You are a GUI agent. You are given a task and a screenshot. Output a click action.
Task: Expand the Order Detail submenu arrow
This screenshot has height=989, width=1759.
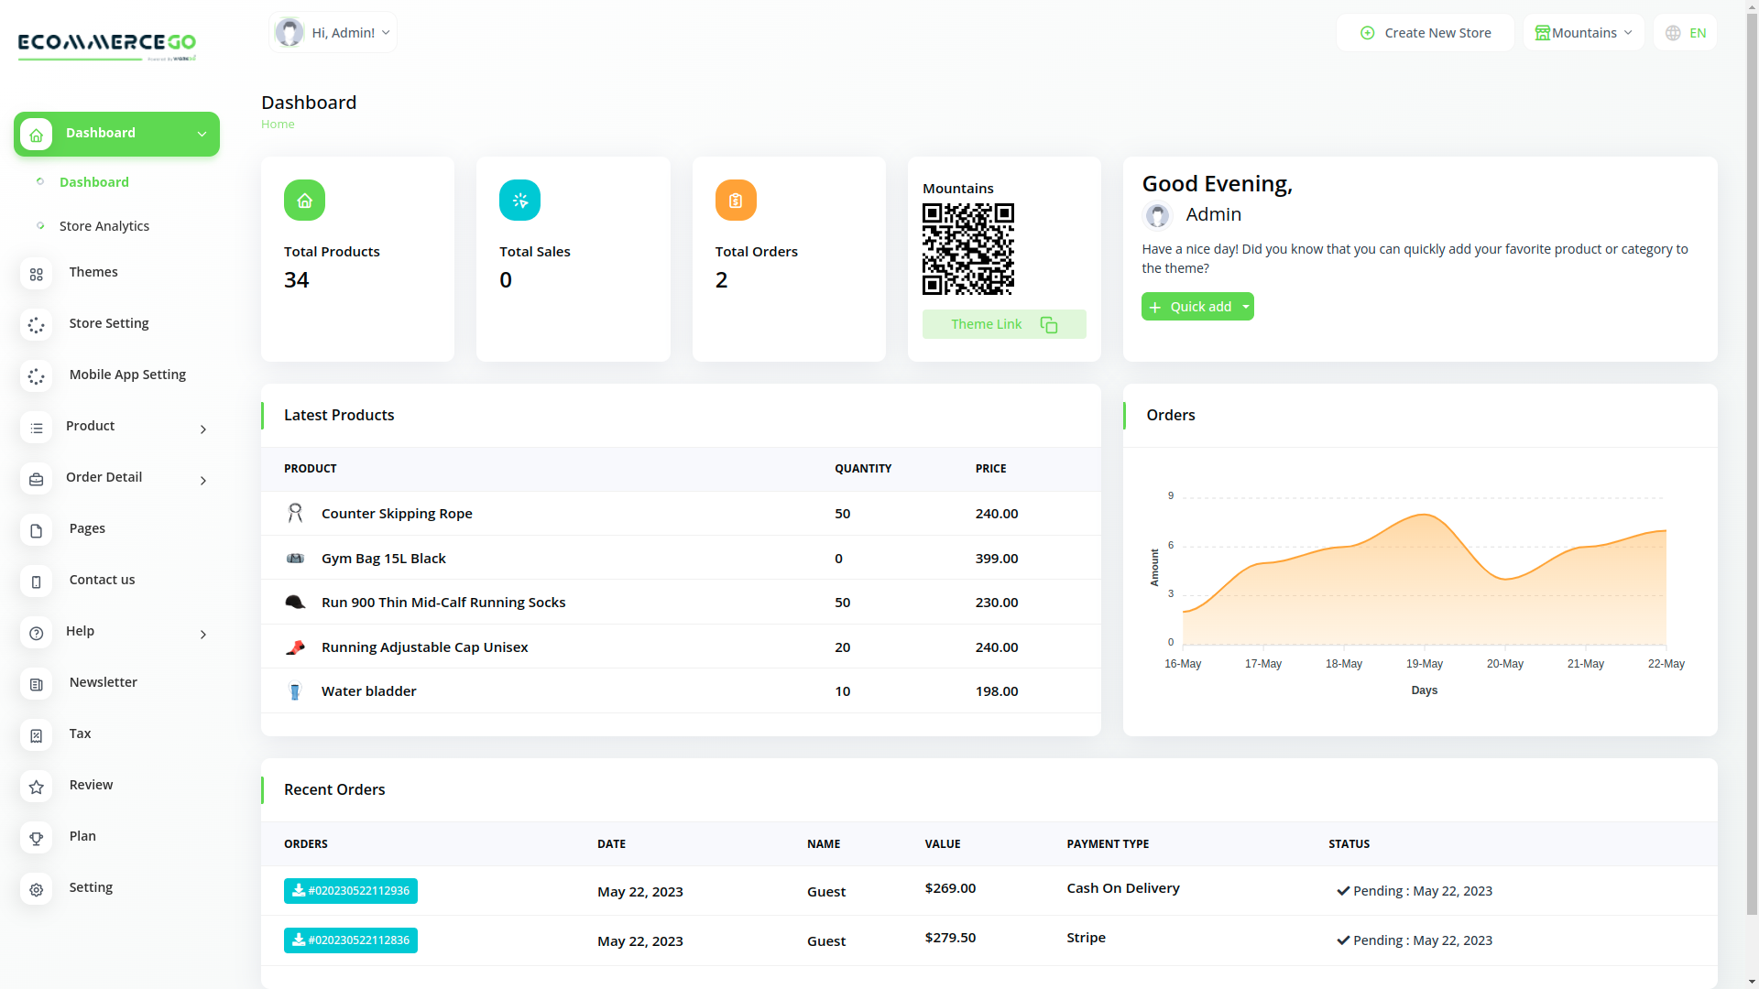coord(202,480)
